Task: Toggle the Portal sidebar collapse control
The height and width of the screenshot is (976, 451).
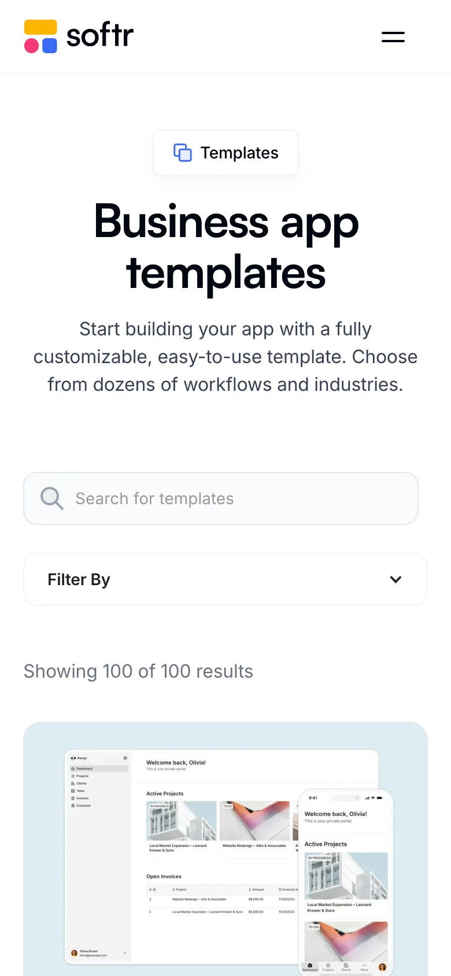Action: (x=125, y=758)
